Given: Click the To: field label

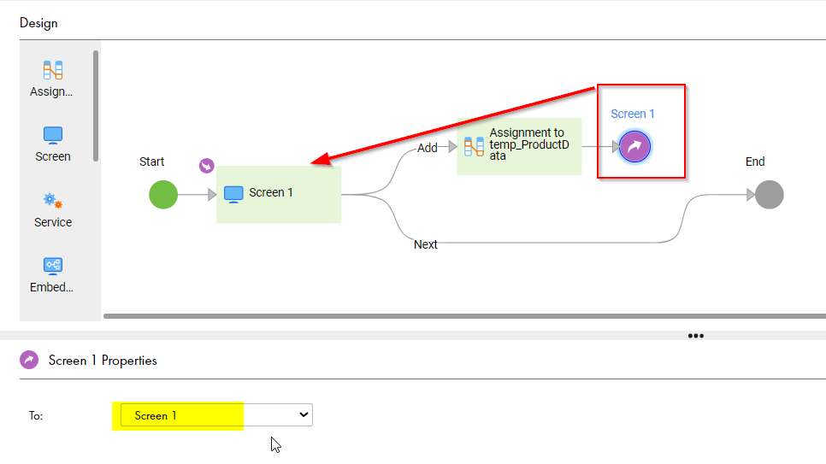Looking at the screenshot, I should pos(36,415).
